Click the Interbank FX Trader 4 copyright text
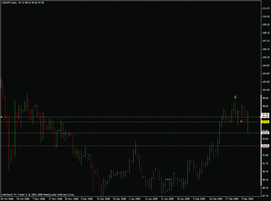The image size is (271, 201). pos(38,194)
